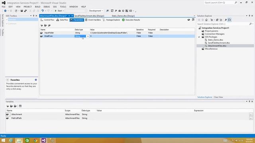Click the Favorites help question mark icon
The height and width of the screenshot is (143, 255).
(x=36, y=80)
